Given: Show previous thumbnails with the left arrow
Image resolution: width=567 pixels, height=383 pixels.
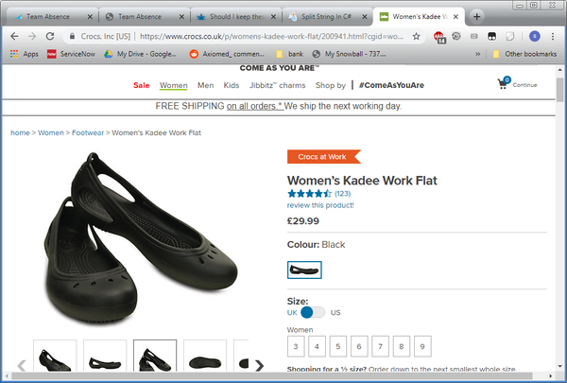Looking at the screenshot, I should 22,365.
